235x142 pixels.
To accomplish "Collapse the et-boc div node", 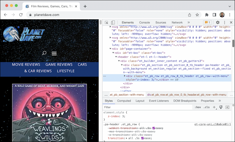I will [x=113, y=53].
